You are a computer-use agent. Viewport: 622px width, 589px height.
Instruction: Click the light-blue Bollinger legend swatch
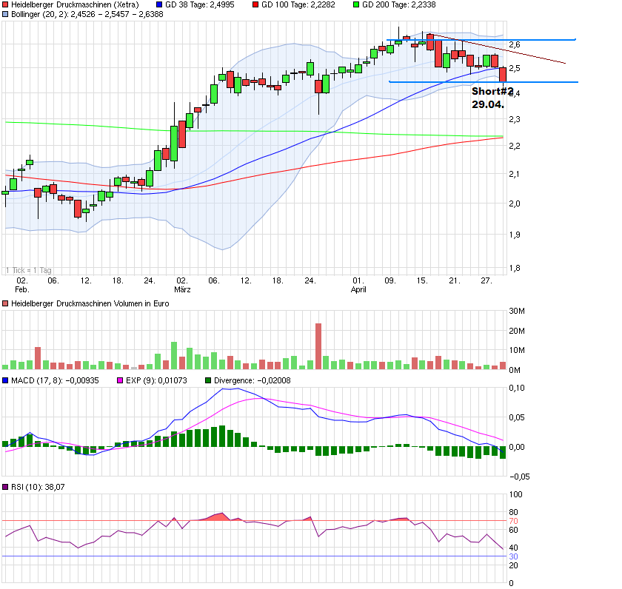pos(5,14)
